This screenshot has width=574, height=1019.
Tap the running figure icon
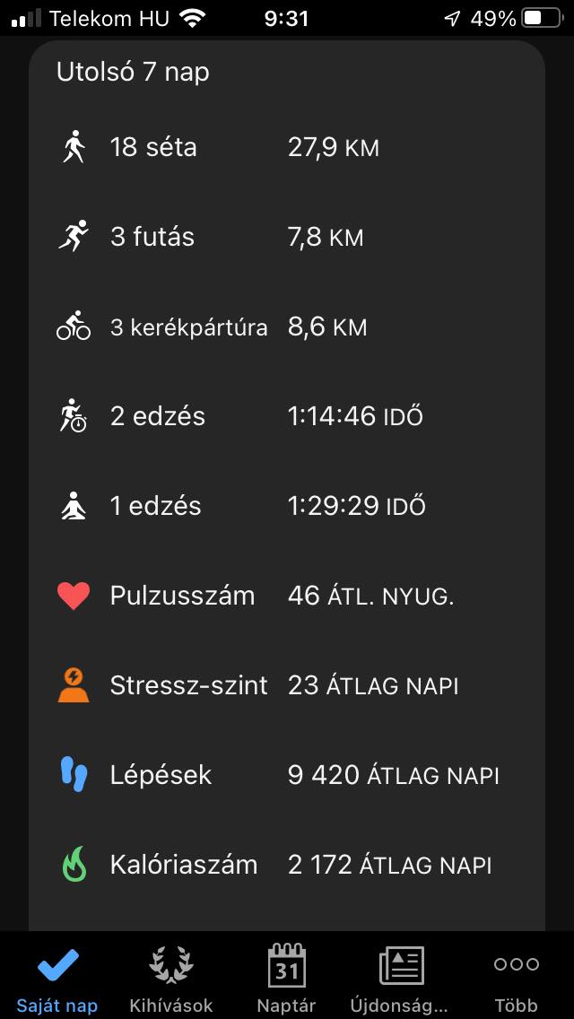point(74,237)
